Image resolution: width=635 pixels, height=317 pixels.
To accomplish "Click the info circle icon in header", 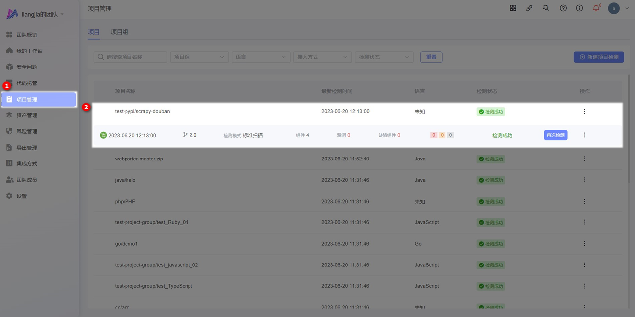I will 579,8.
